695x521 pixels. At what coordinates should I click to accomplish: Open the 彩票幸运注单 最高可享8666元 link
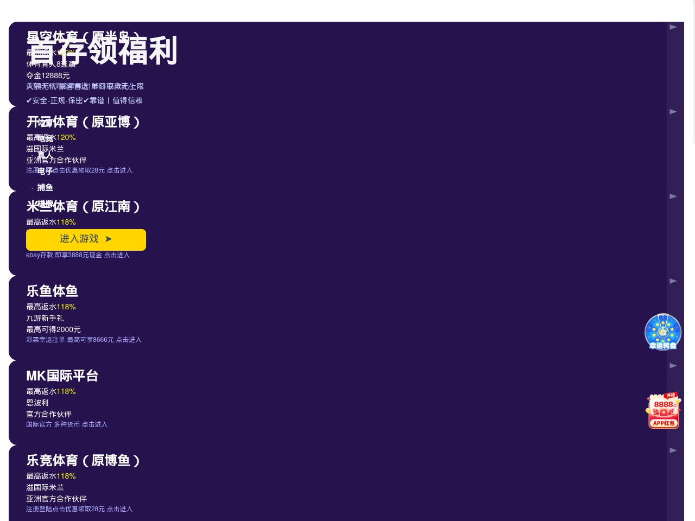[x=84, y=340]
